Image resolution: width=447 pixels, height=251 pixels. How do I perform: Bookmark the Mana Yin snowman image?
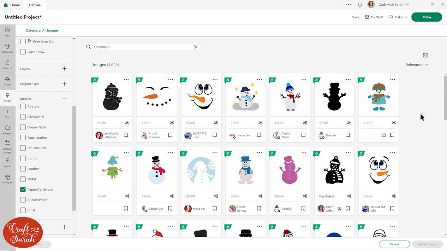(x=215, y=208)
